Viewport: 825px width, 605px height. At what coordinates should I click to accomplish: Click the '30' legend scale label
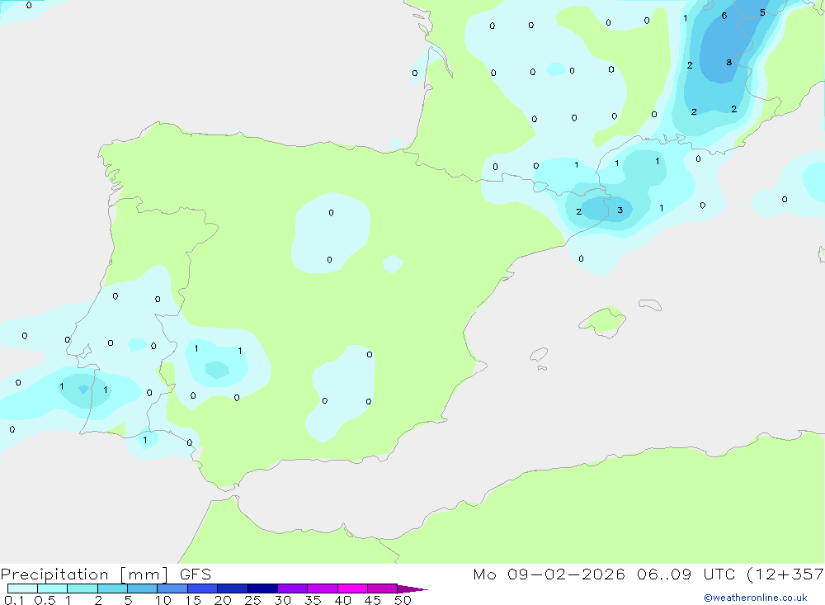point(282,600)
